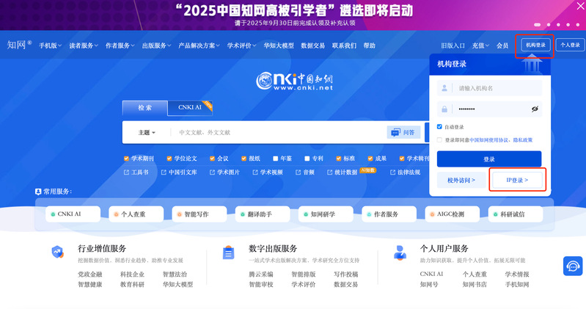Open 法律法规 external link icon
The width and height of the screenshot is (586, 309).
[392, 172]
